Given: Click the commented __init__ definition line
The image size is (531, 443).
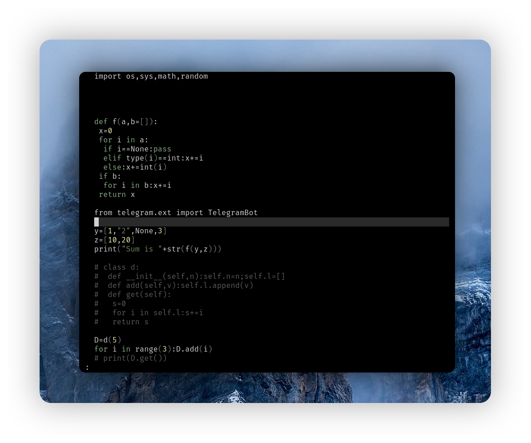Looking at the screenshot, I should click(x=189, y=277).
